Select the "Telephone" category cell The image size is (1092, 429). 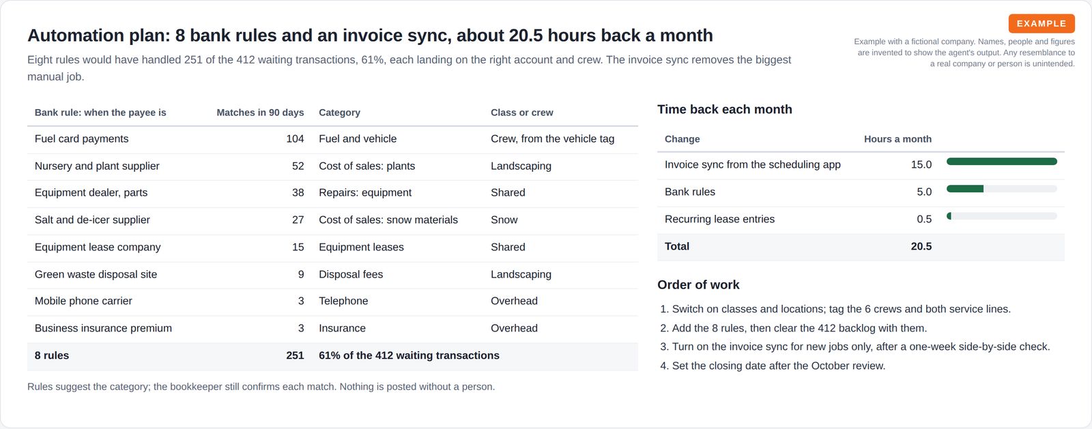coord(343,301)
